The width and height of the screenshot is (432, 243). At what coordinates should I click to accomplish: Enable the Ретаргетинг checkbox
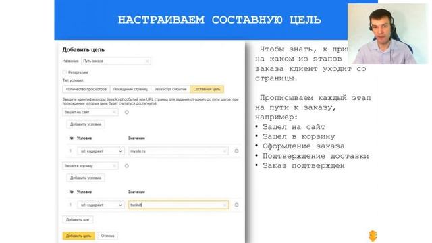click(65, 72)
